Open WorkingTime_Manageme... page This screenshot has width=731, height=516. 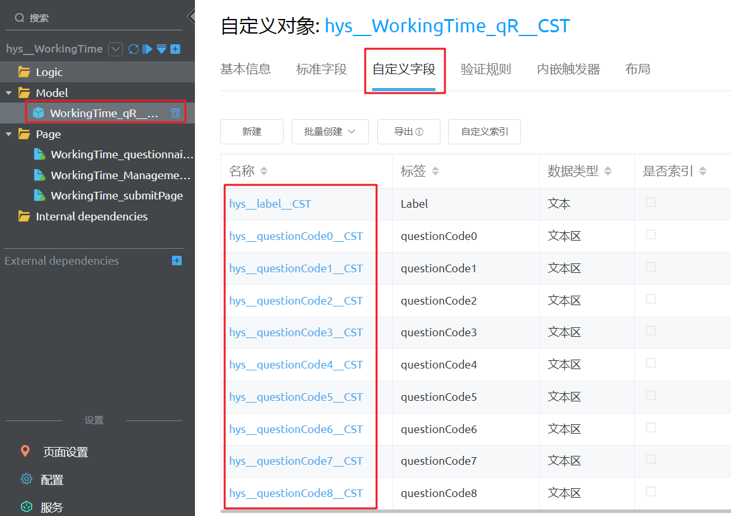(120, 175)
